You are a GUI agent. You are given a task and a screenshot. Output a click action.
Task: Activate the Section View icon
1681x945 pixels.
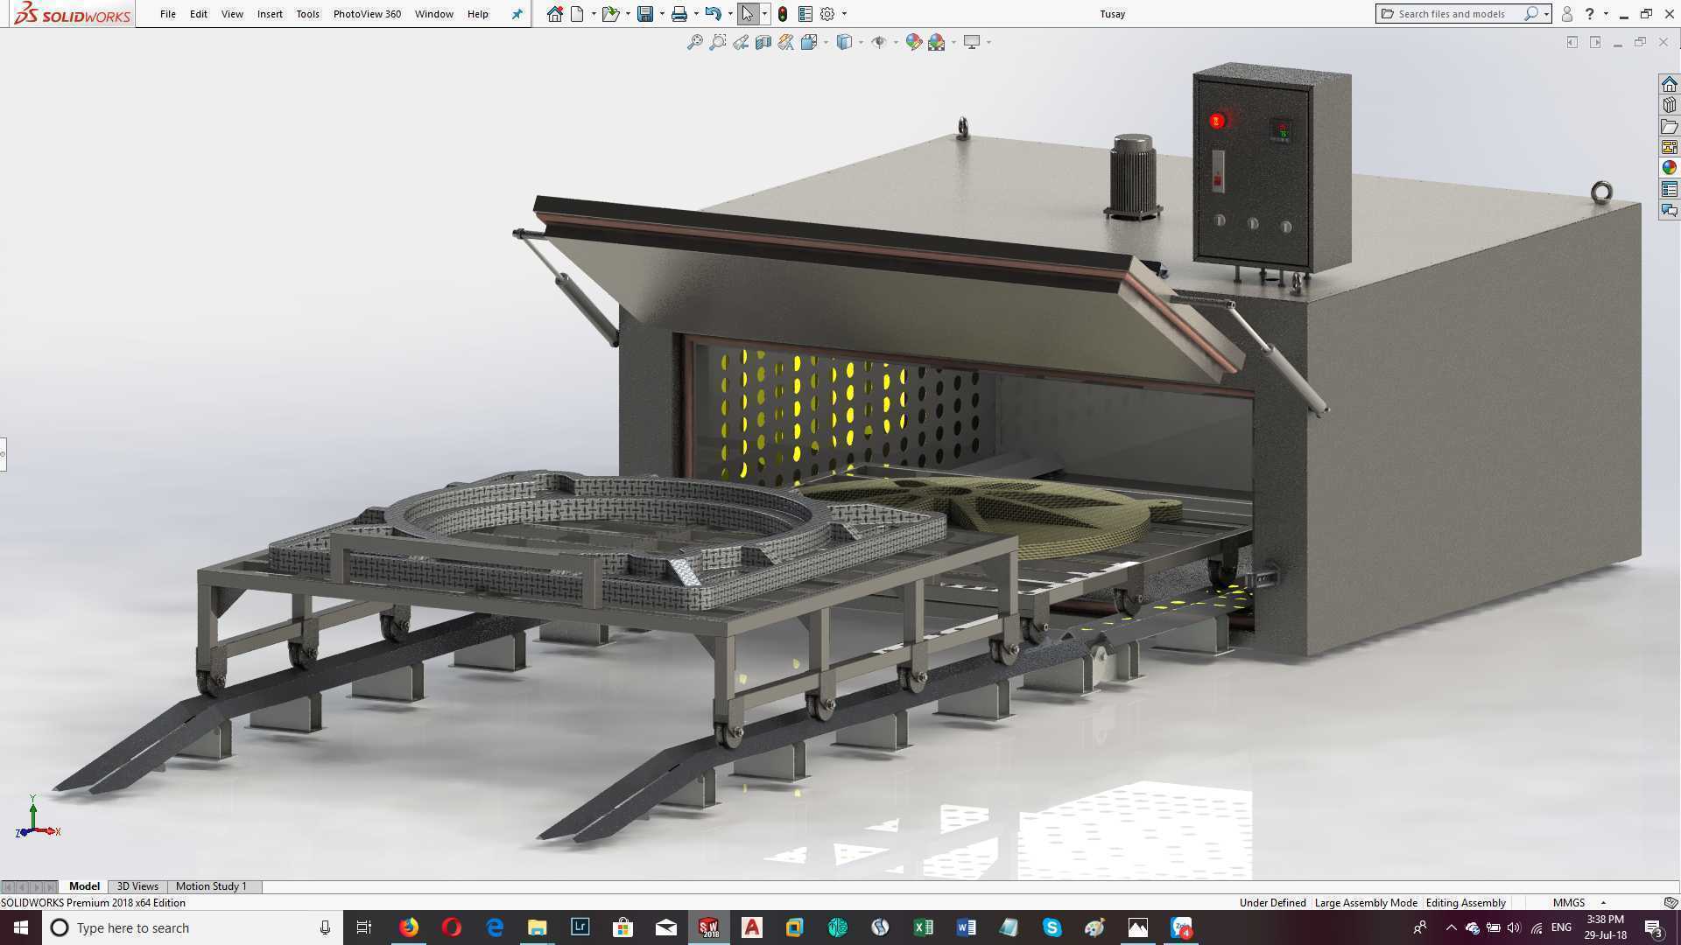pyautogui.click(x=763, y=42)
